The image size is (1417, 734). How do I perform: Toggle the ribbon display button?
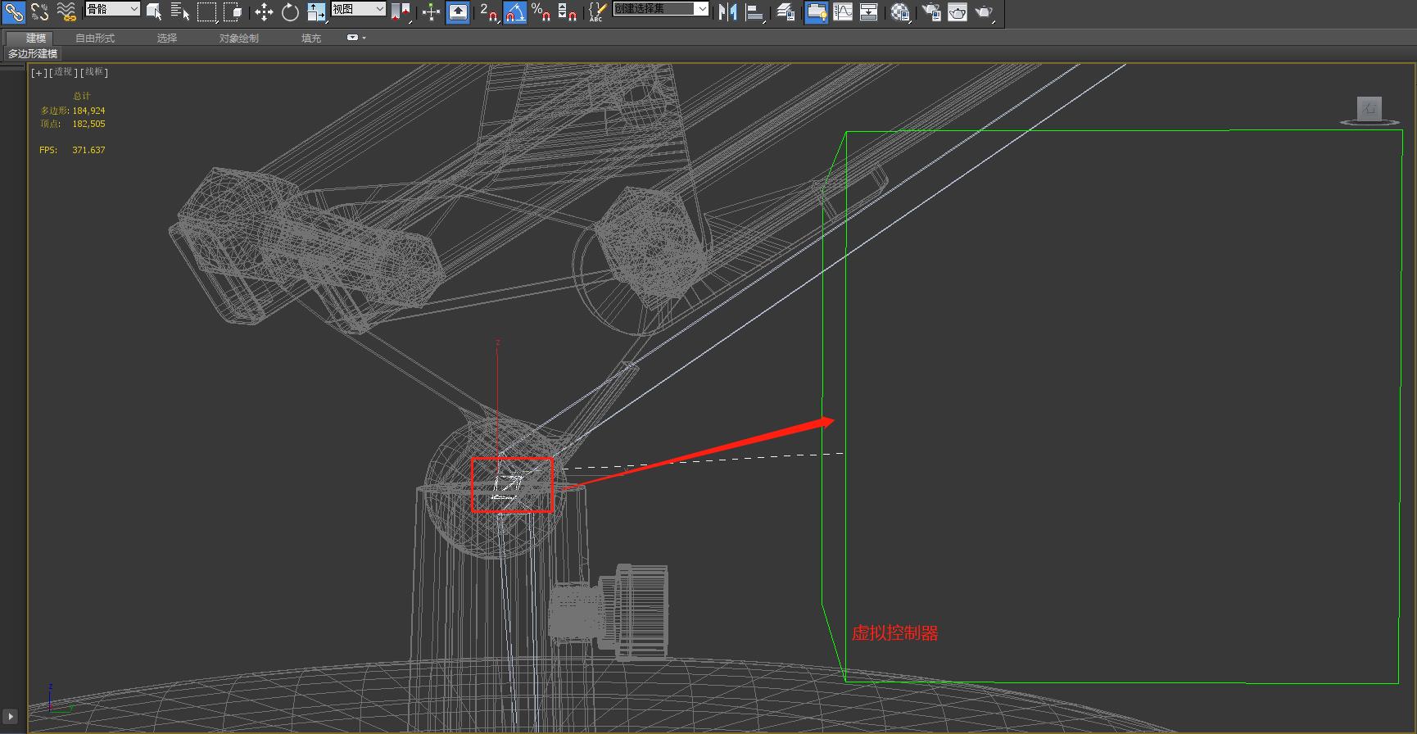point(817,11)
